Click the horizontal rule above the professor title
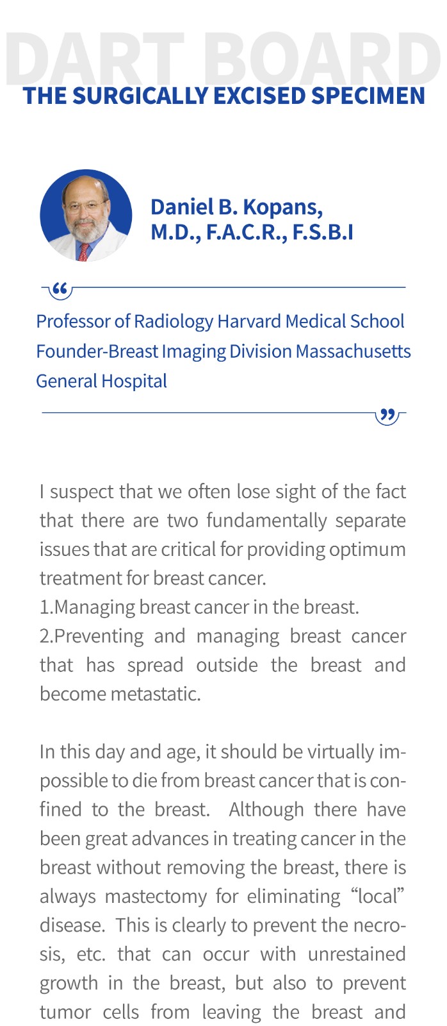447x1026 pixels. pos(239,287)
